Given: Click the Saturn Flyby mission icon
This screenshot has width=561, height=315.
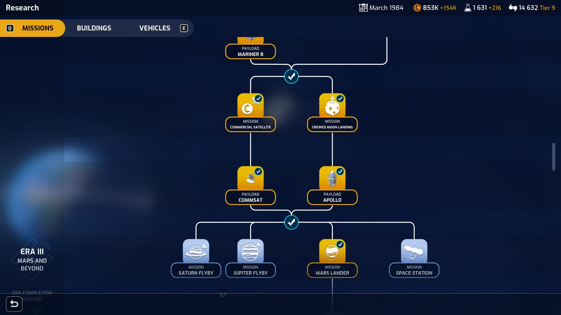Looking at the screenshot, I should point(196,251).
